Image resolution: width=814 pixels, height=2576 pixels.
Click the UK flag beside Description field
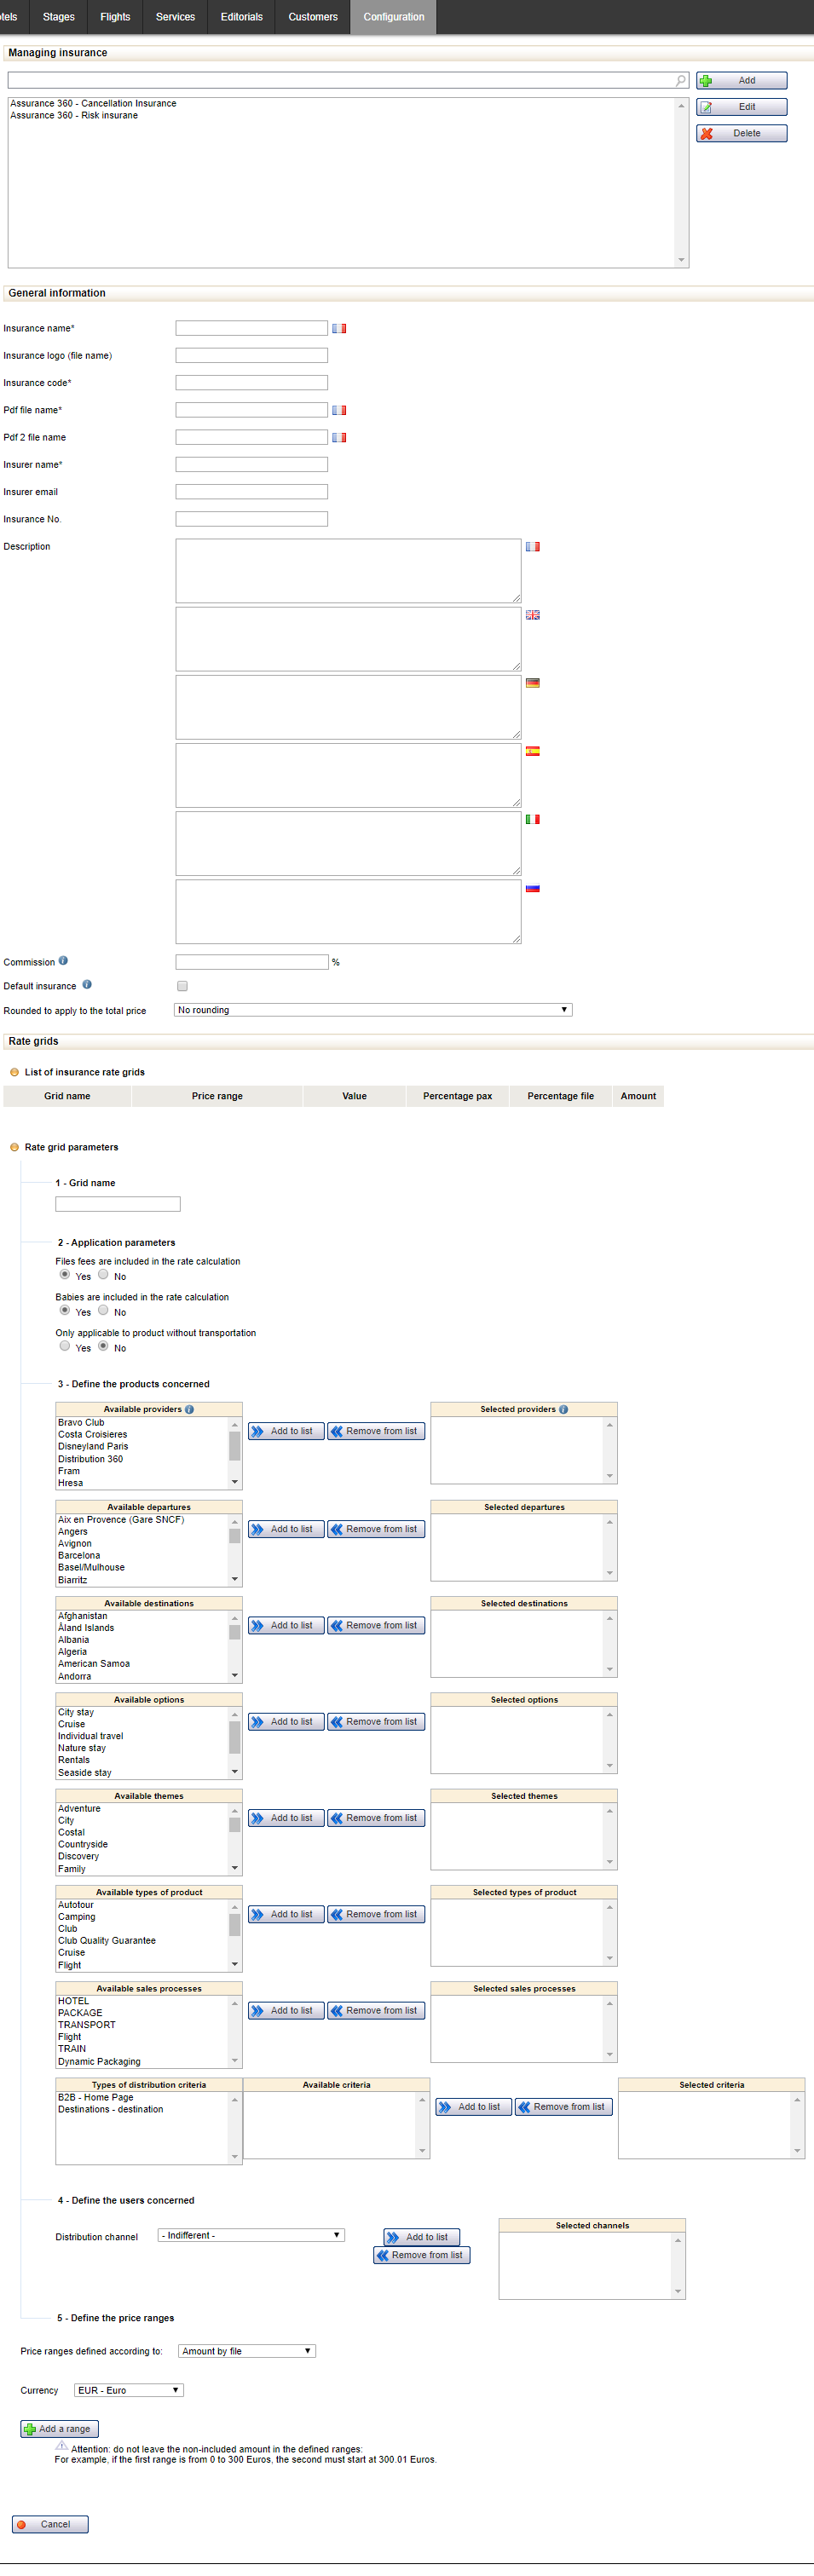[x=533, y=615]
